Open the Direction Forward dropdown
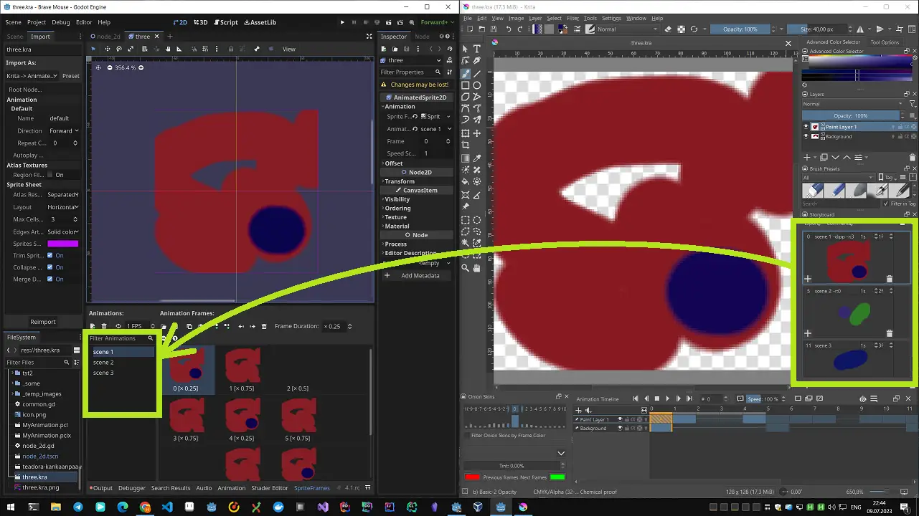Screen dimensions: 919x516 tap(64, 131)
